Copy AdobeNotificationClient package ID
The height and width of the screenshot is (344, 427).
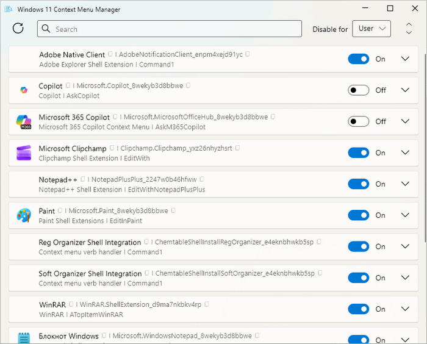[x=247, y=54]
